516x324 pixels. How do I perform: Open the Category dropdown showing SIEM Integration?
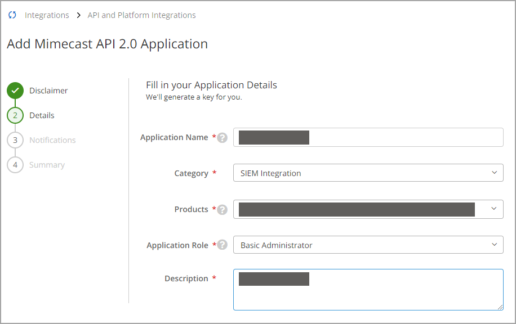tap(368, 173)
